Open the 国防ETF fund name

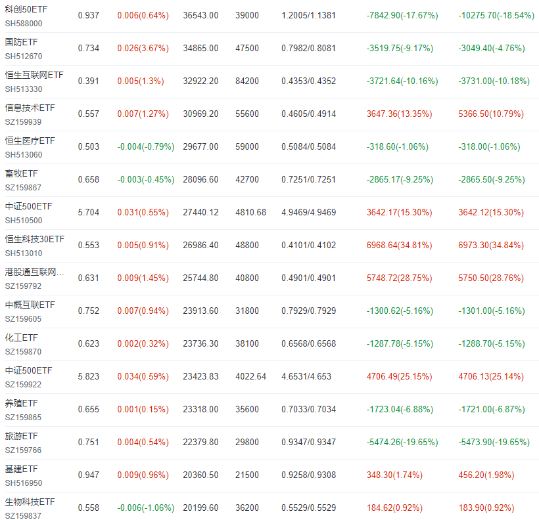click(21, 42)
